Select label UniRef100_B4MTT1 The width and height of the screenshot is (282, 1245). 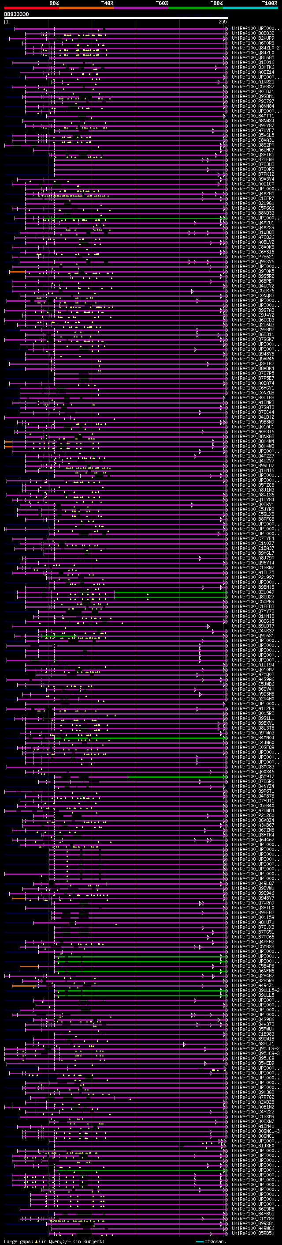[253, 116]
